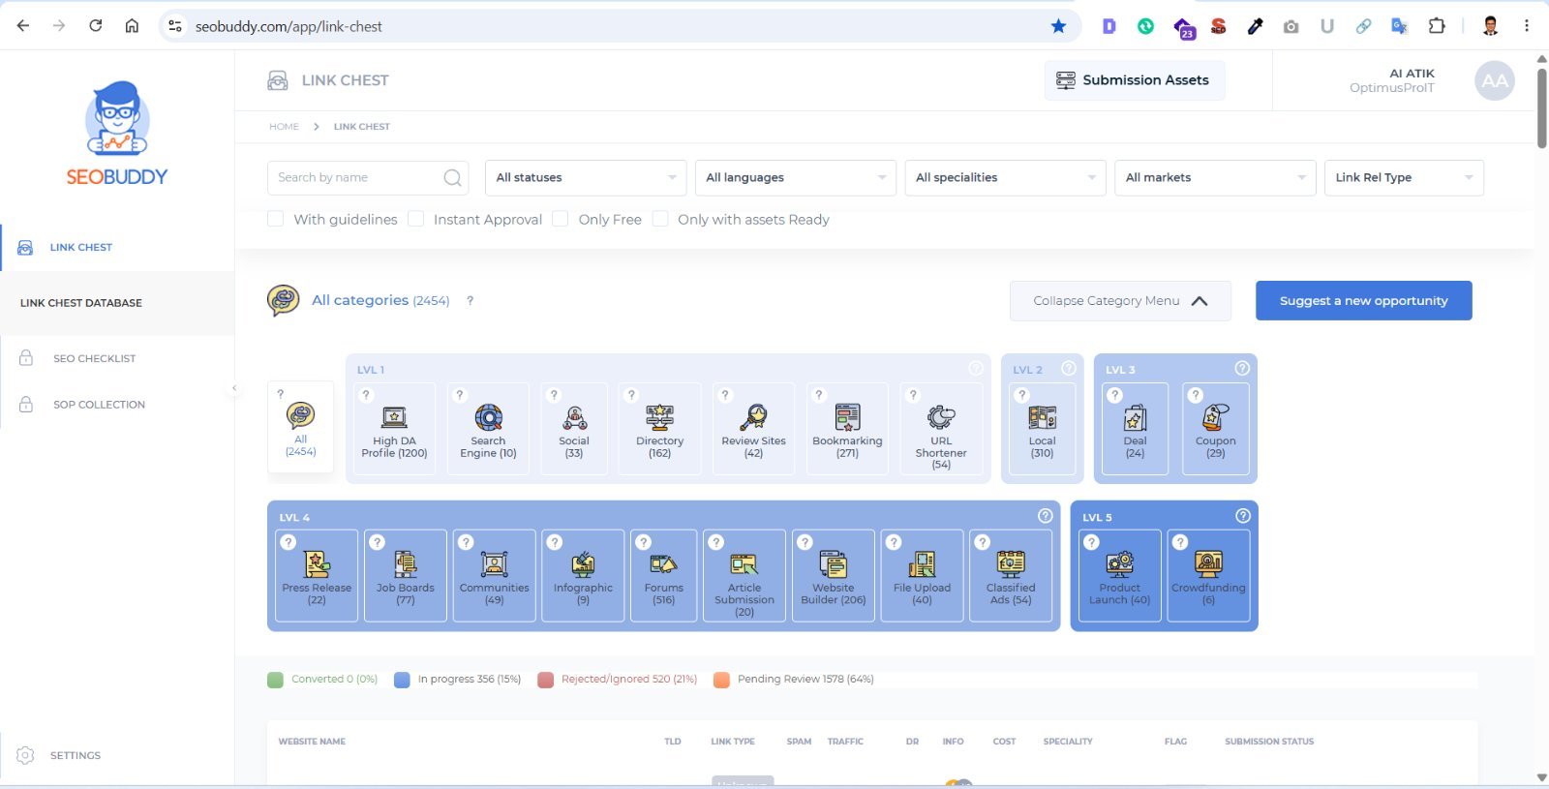
Task: Click the search magnifier icon
Action: click(452, 178)
